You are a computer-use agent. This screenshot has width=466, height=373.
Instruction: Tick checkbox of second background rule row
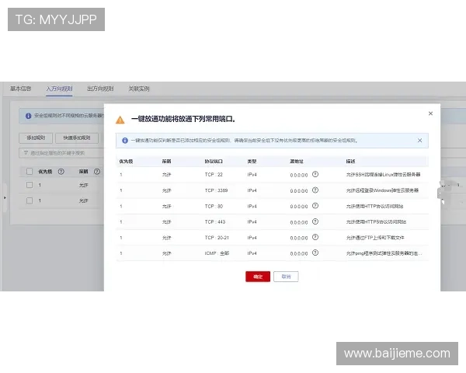[30, 200]
